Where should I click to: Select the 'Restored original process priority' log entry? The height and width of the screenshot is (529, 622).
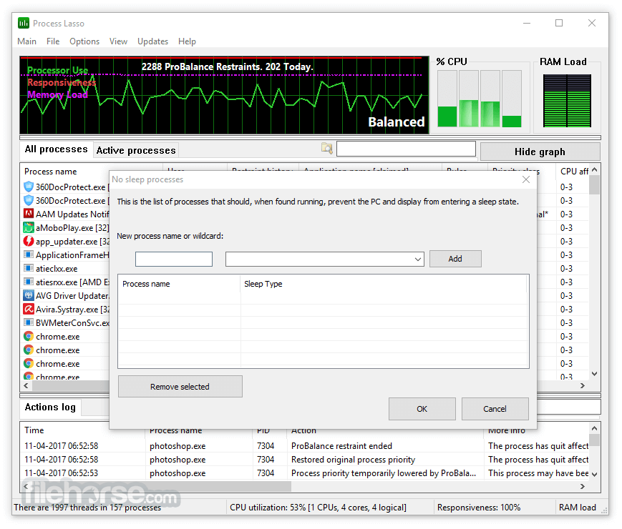(x=304, y=459)
